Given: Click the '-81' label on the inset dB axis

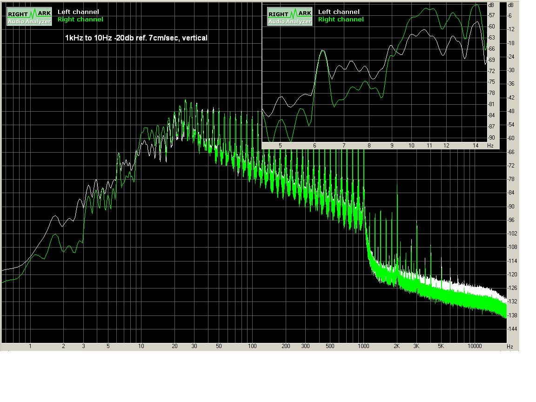Looking at the screenshot, I should pos(491,104).
